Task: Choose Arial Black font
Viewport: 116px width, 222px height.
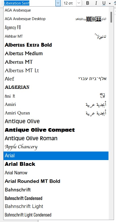Action: [56, 164]
